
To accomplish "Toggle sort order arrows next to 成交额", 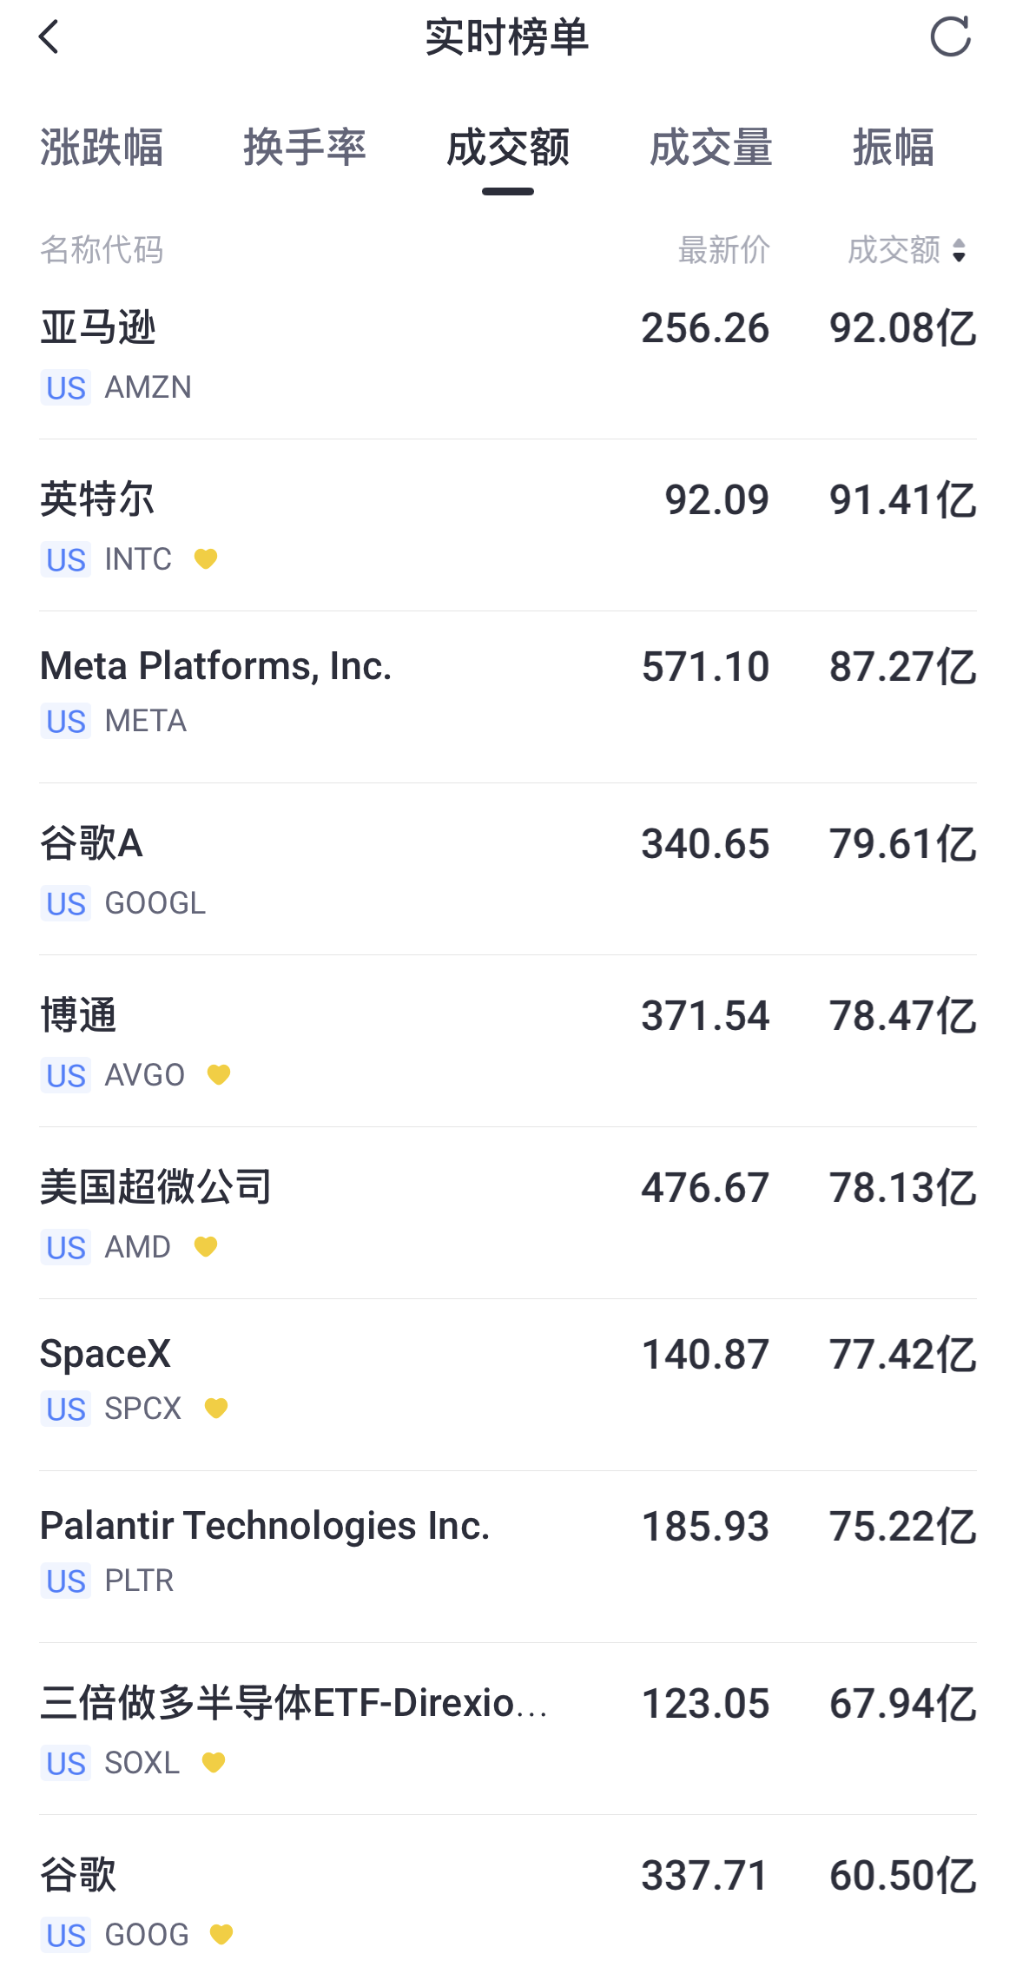I will point(959,250).
